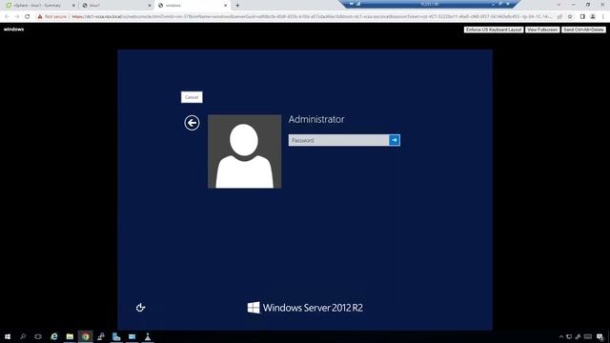Bookmark the page with the star icon

click(570, 17)
